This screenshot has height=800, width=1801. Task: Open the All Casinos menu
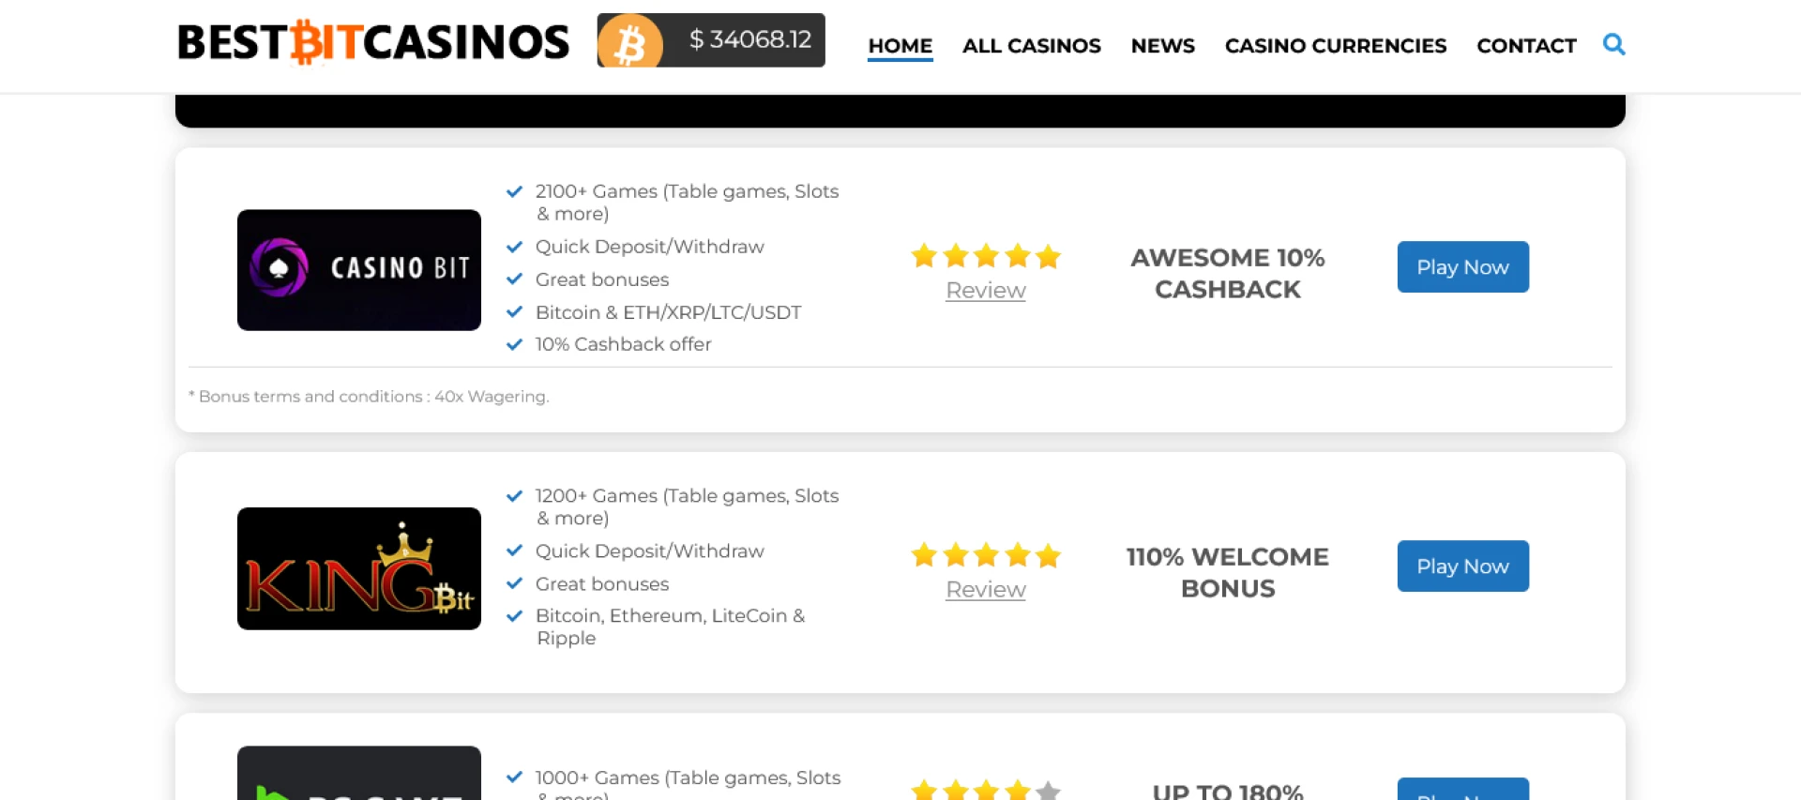1031,45
